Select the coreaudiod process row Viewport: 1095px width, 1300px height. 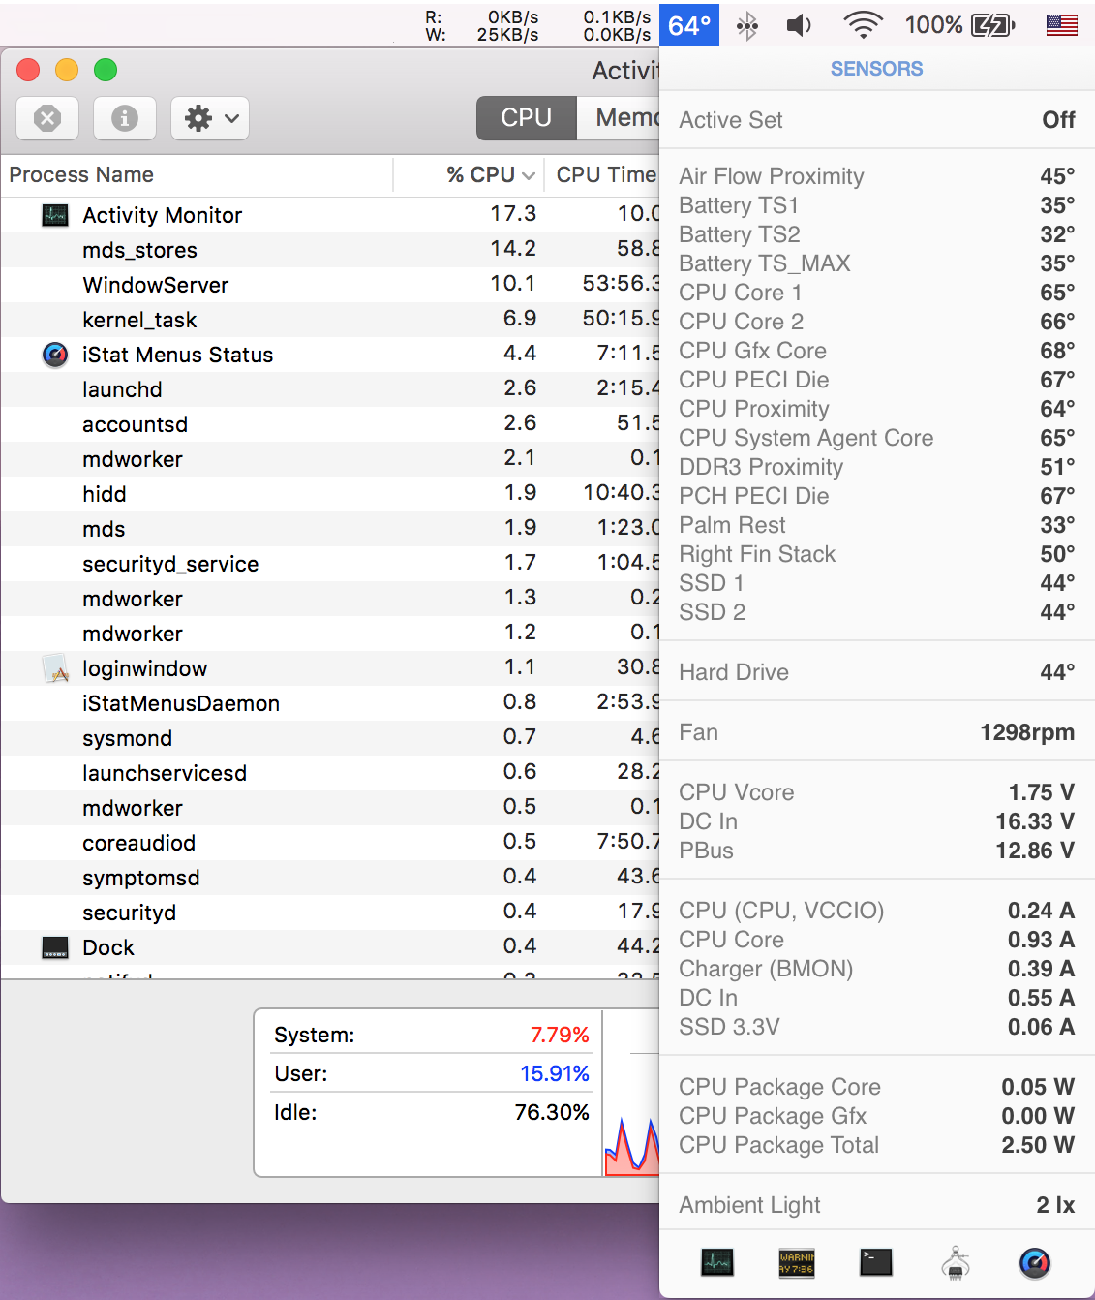[x=330, y=843]
